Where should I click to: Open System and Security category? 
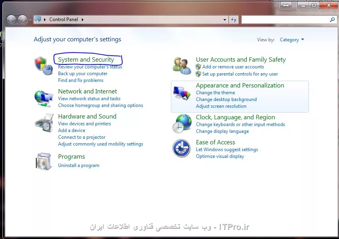point(86,60)
